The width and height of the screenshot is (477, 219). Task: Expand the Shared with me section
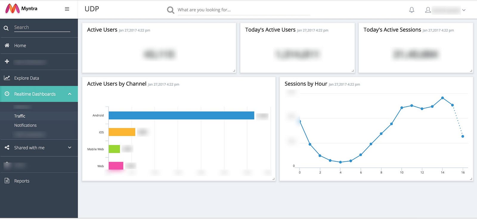pos(69,148)
